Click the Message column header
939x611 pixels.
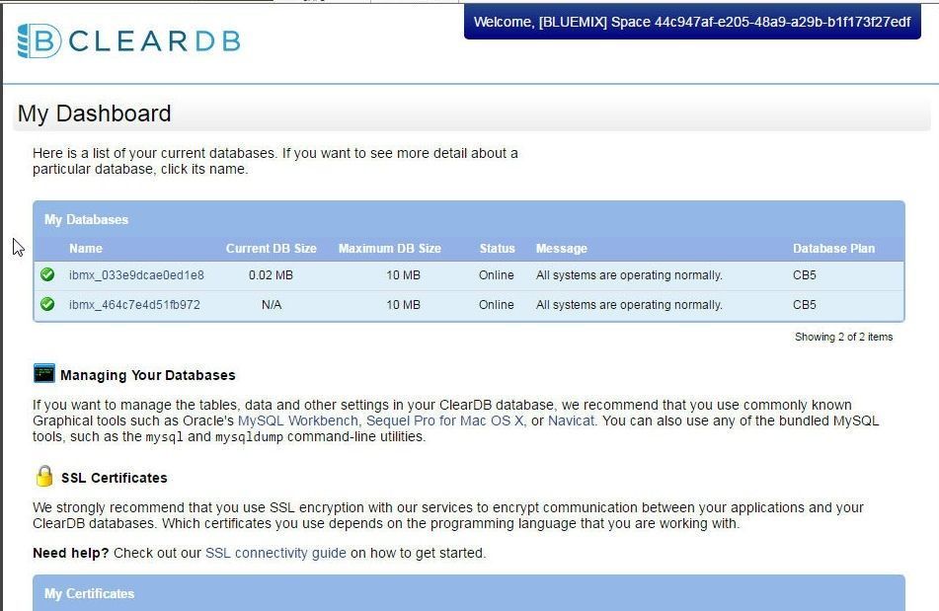[562, 249]
